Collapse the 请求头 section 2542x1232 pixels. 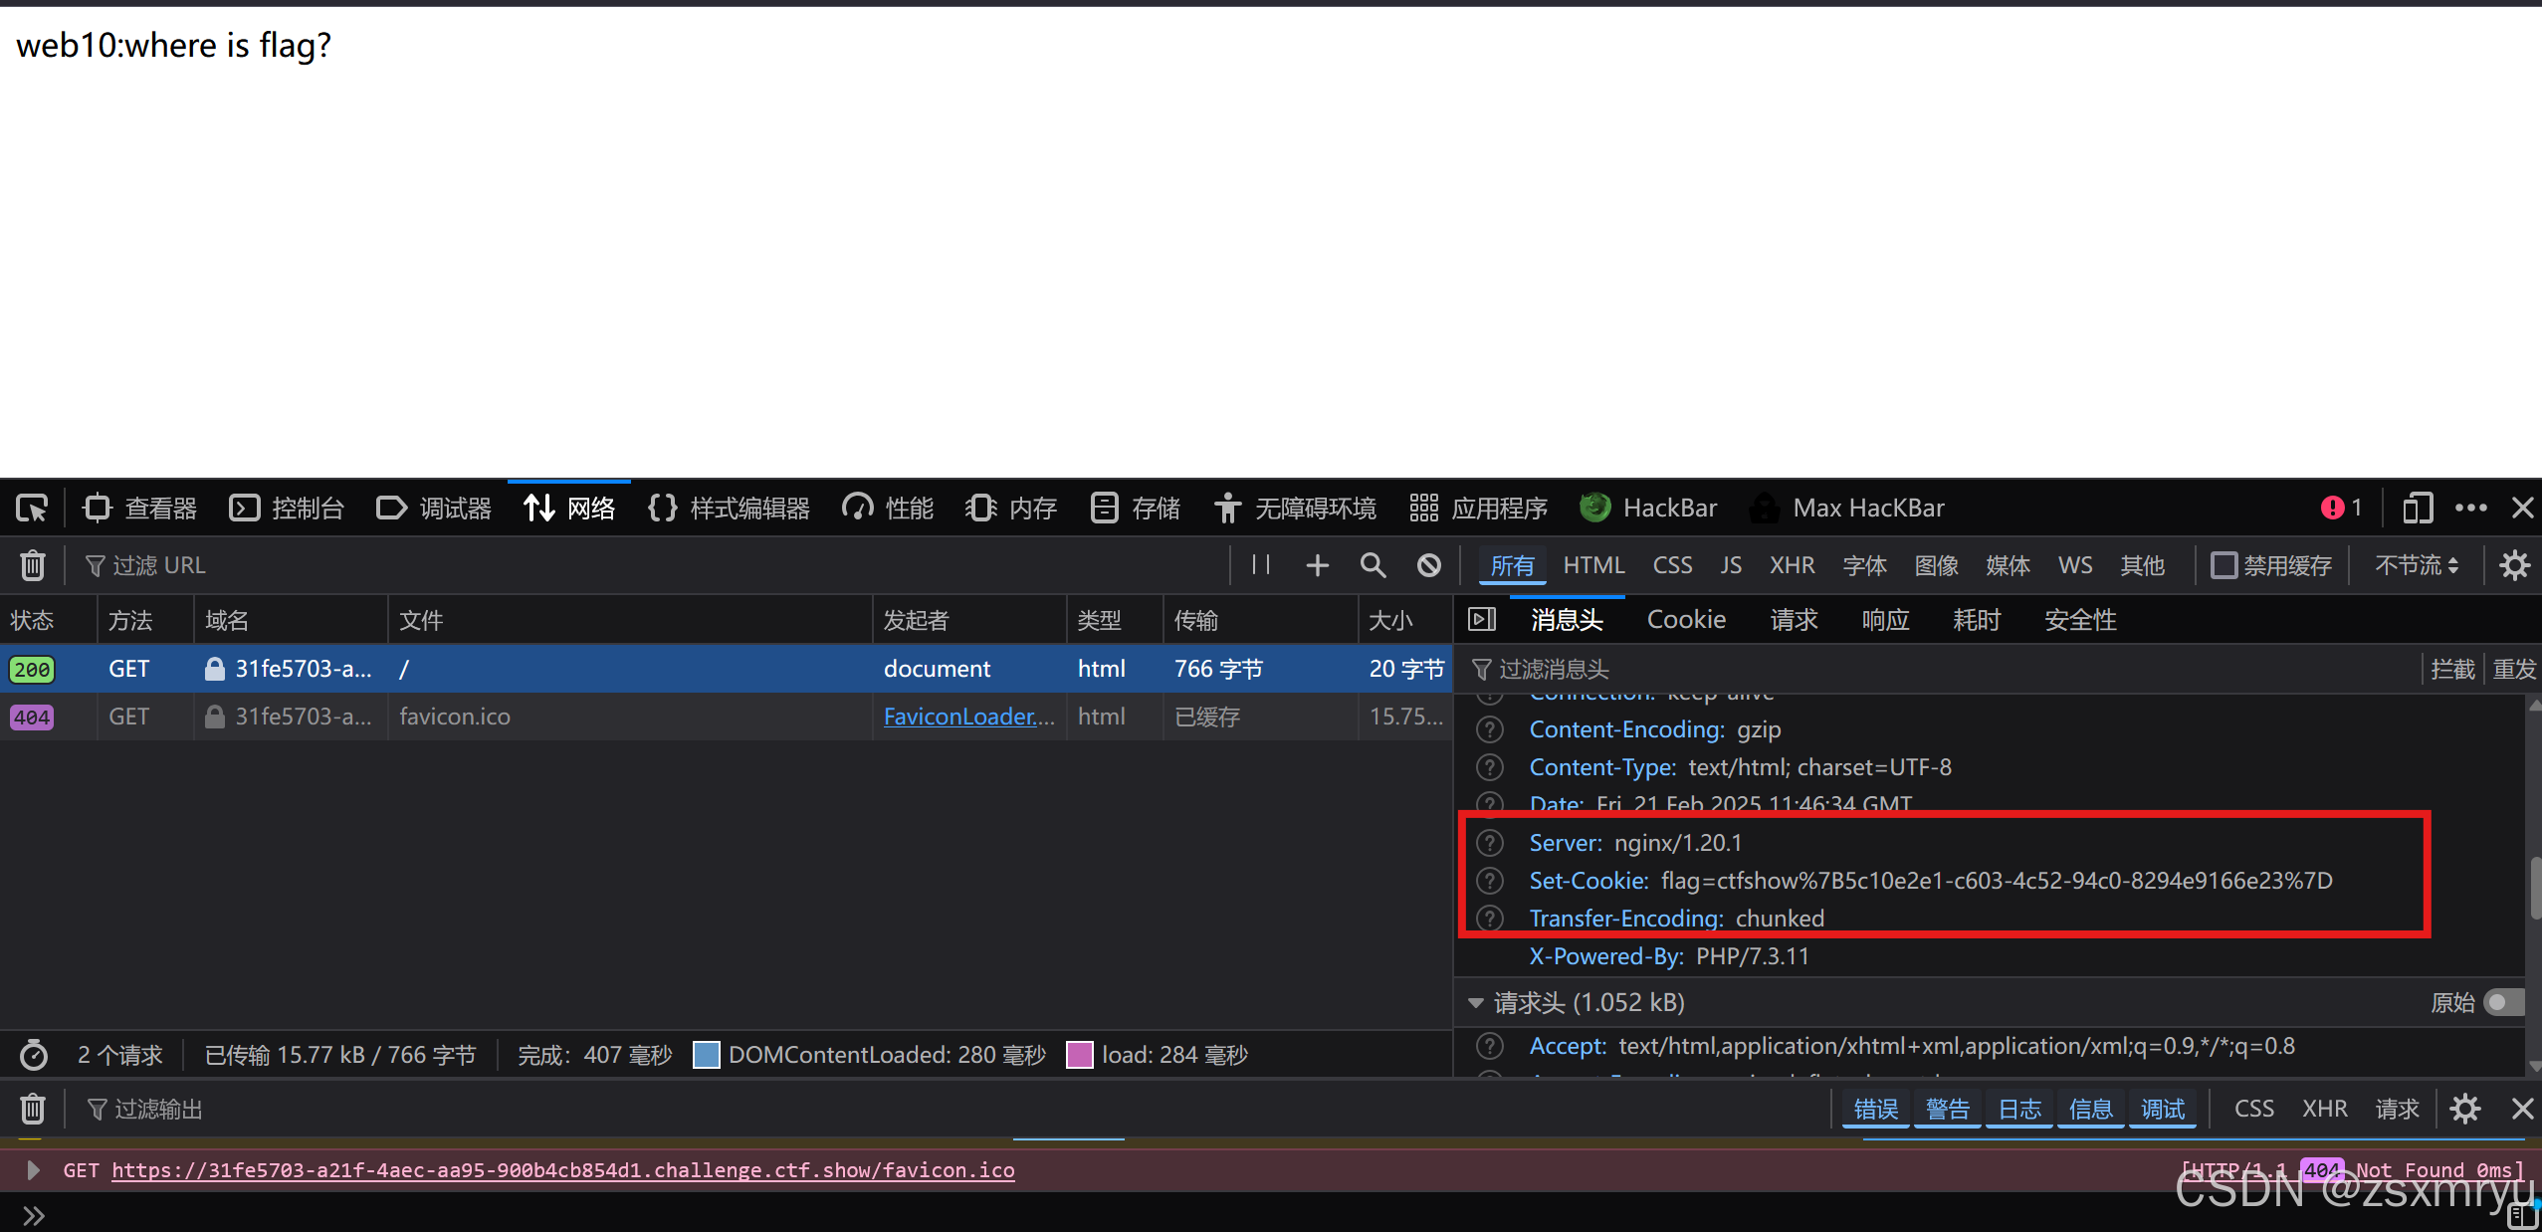click(x=1476, y=1002)
